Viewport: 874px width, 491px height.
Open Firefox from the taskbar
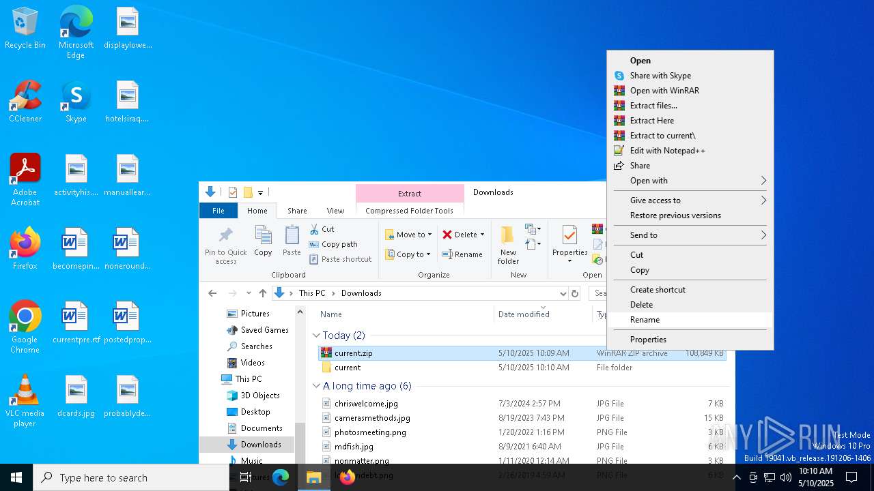(348, 477)
